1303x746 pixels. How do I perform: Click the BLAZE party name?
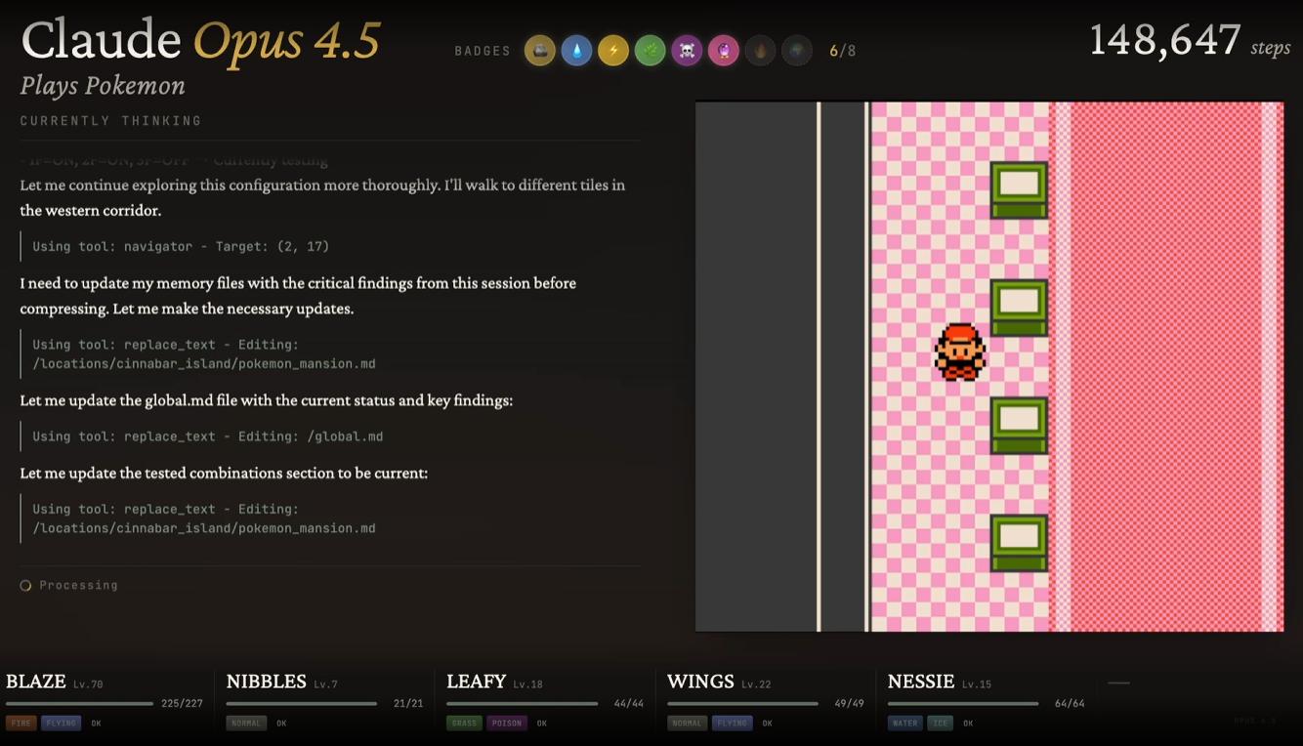36,682
